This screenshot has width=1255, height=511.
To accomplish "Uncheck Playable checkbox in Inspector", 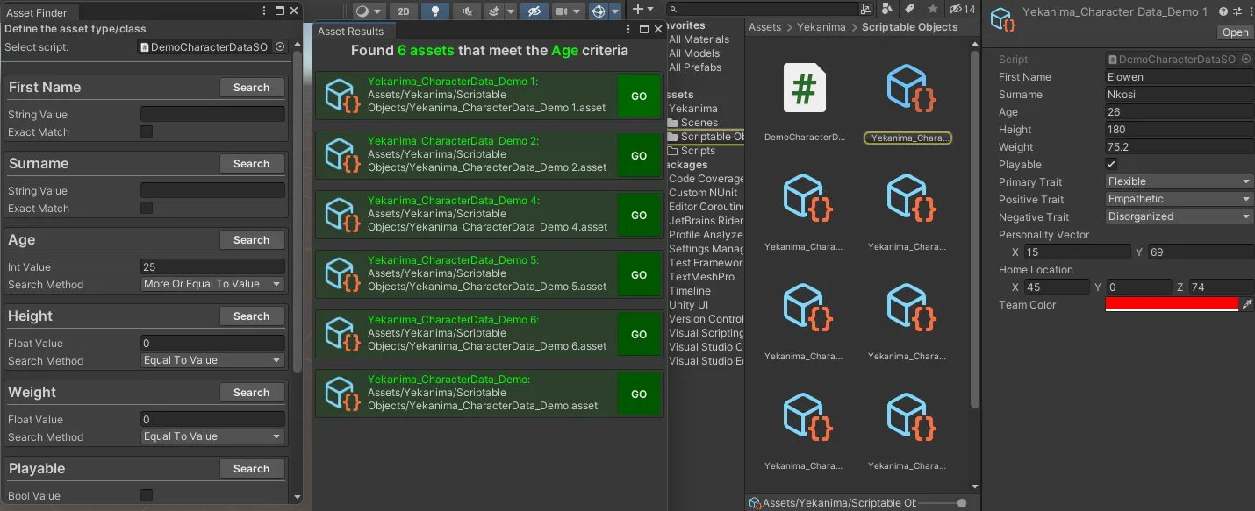I will pos(1111,164).
